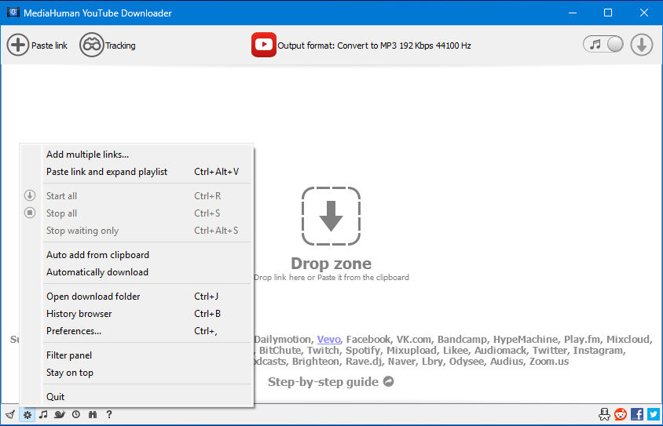Click the gear settings icon in bottom bar

pos(27,414)
